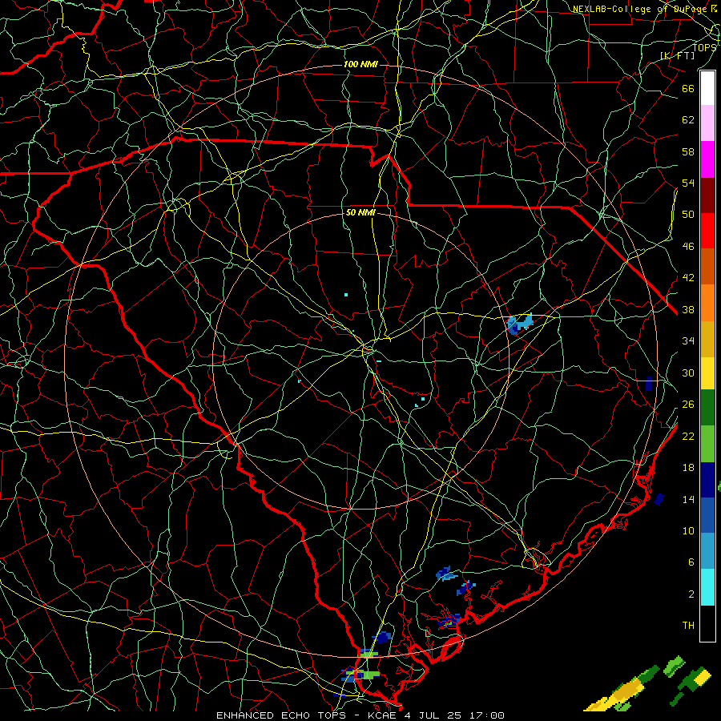This screenshot has height=721, width=721.
Task: Click the "TH" threshold label
Action: pos(688,626)
